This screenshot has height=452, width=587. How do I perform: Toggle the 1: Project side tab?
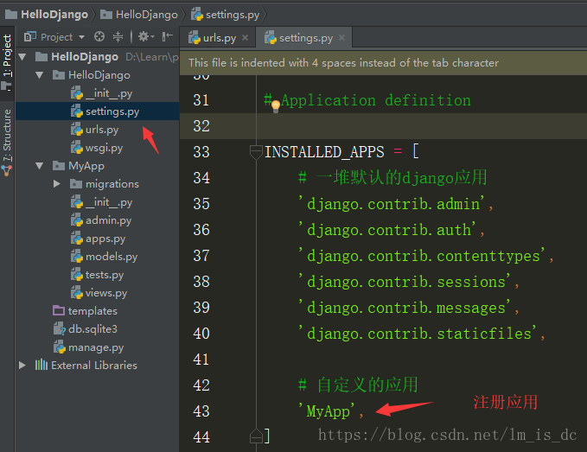7,62
